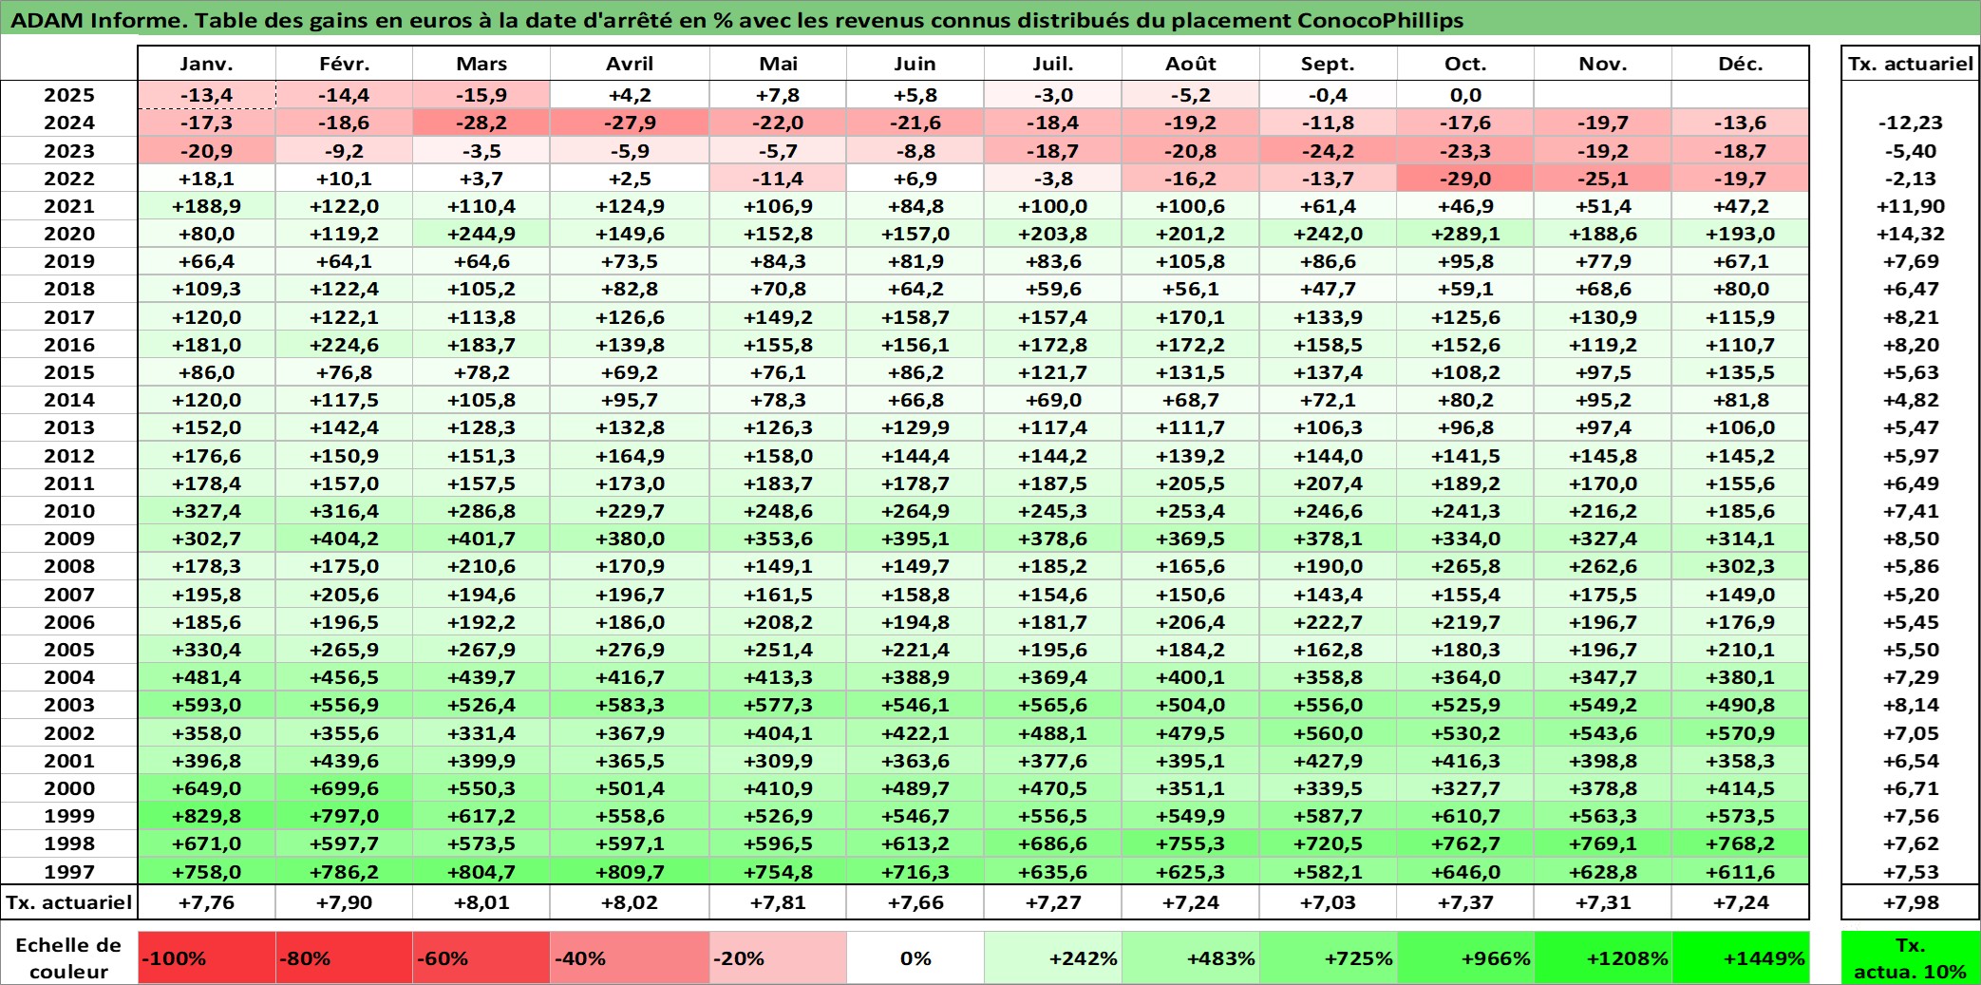
Task: Select the +8,02 value under Avril
Action: click(x=630, y=902)
